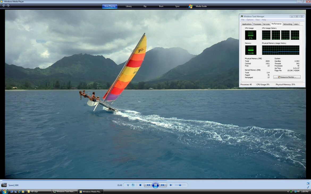The width and height of the screenshot is (311, 194).
Task: Click the taskbar clock showing 1:09 PM
Action: click(305, 192)
